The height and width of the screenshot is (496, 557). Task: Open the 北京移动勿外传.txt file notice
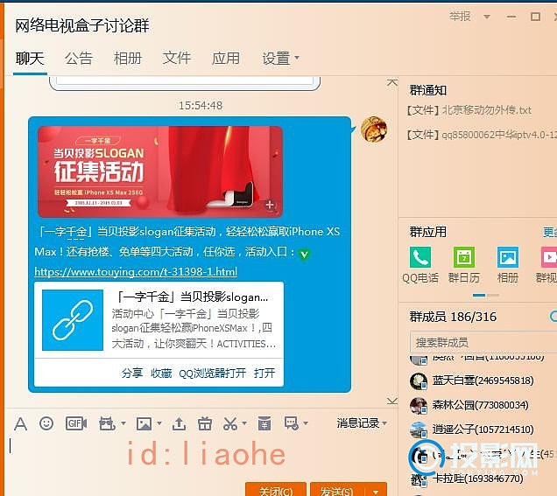click(469, 110)
